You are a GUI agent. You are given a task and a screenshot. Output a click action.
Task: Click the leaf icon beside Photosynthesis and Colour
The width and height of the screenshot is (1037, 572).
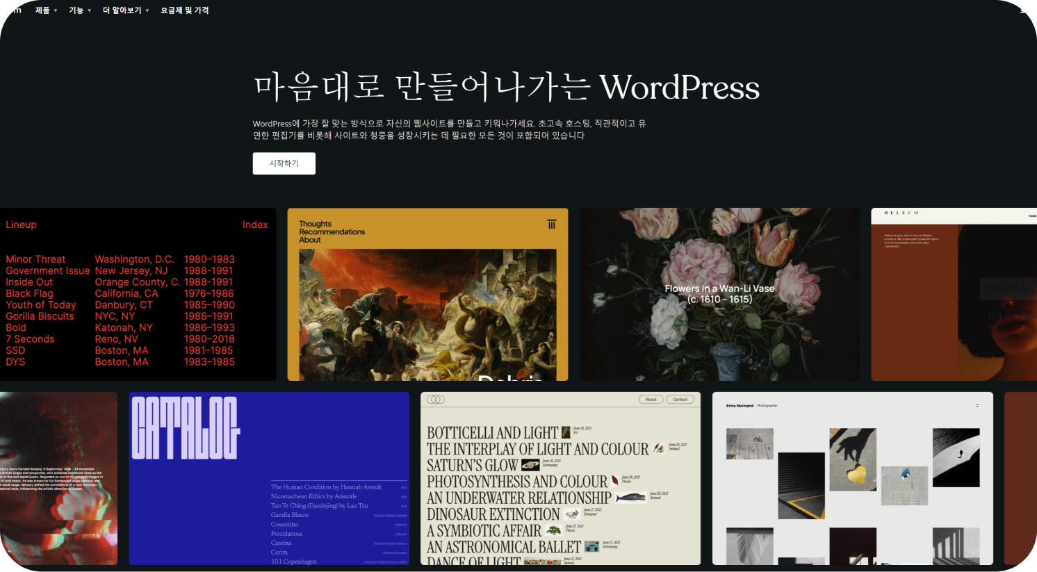614,481
